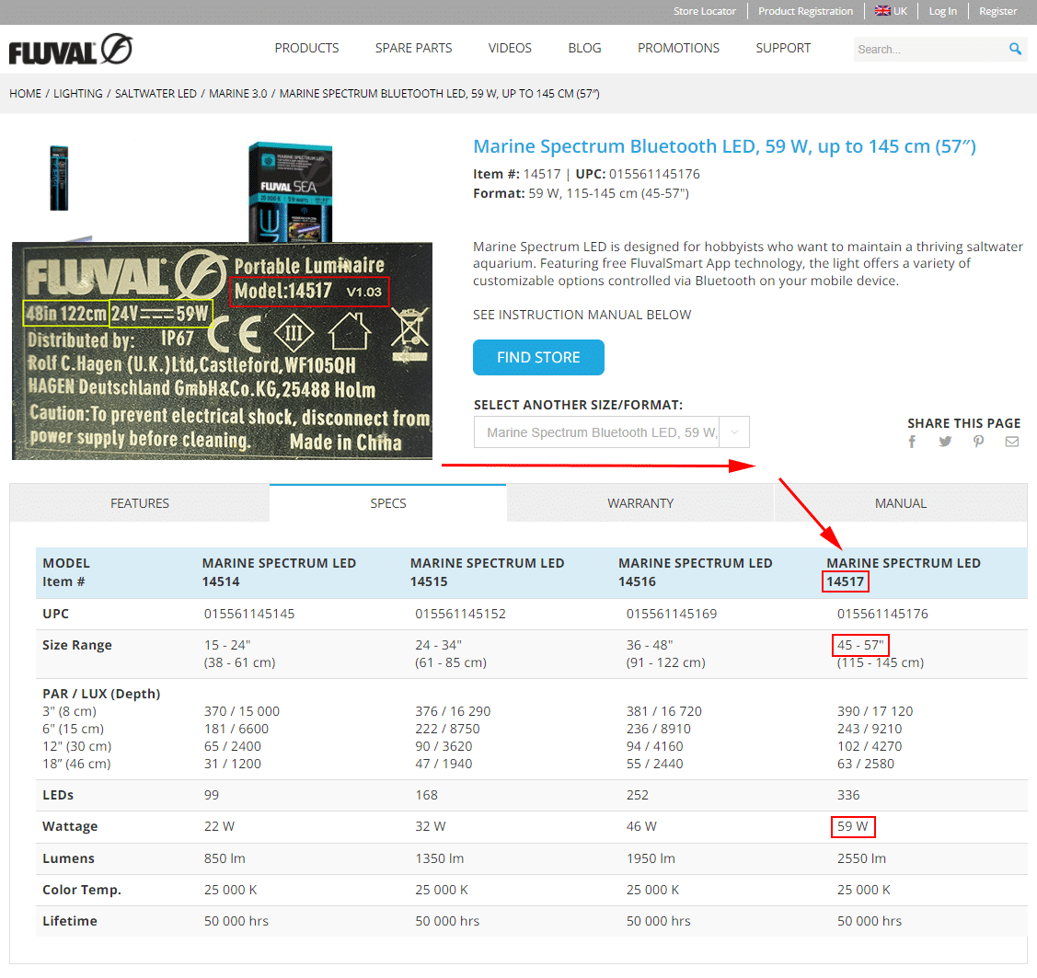Share this page on Facebook

[x=912, y=442]
